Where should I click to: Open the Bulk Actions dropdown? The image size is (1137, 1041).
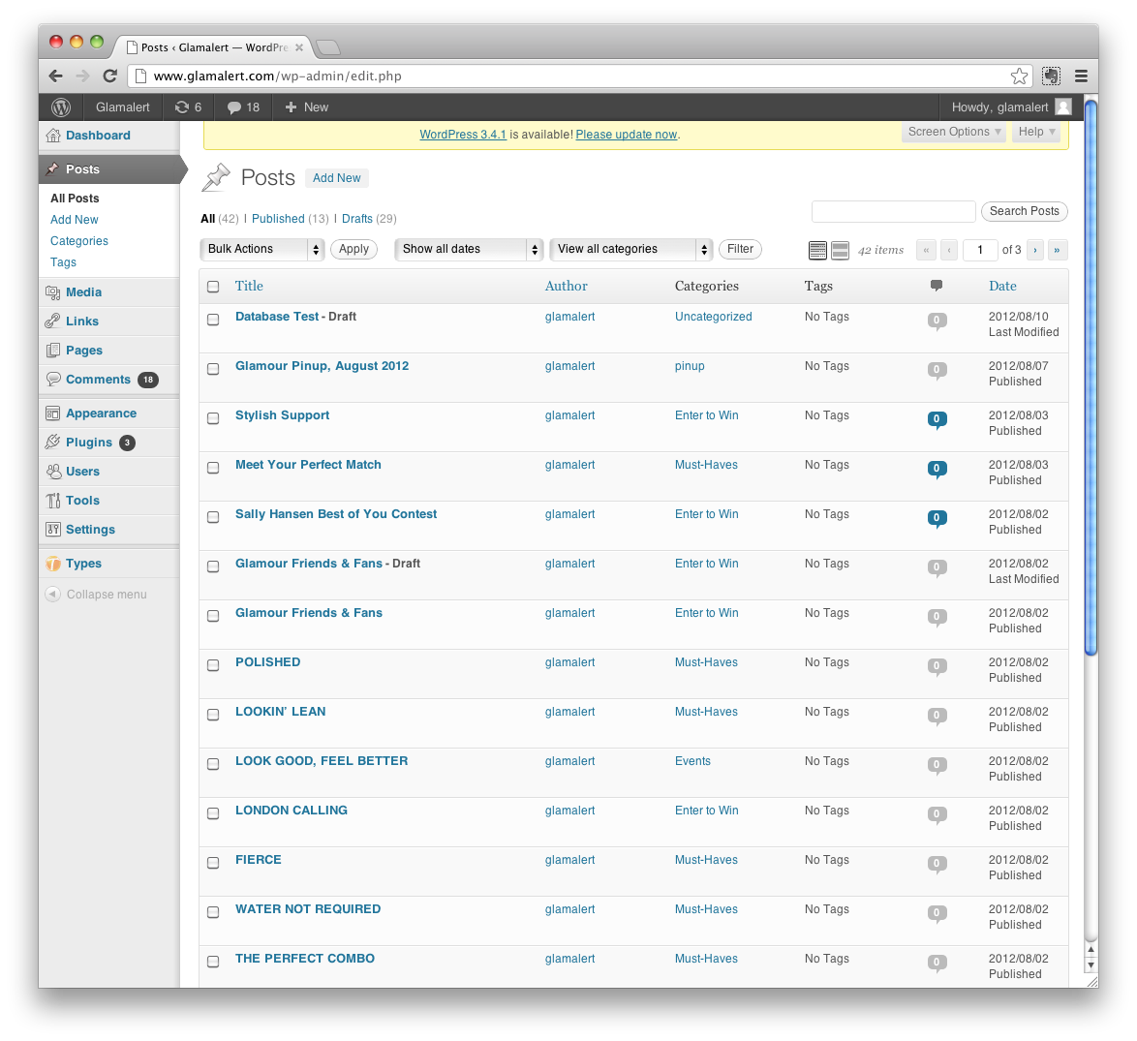click(x=261, y=250)
